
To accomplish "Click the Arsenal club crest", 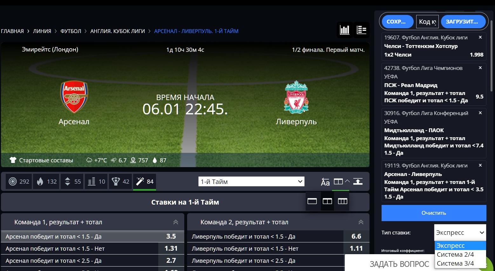I will [74, 97].
